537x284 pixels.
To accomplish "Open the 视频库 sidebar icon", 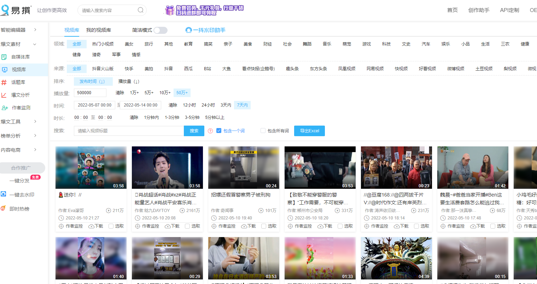I will pos(5,70).
